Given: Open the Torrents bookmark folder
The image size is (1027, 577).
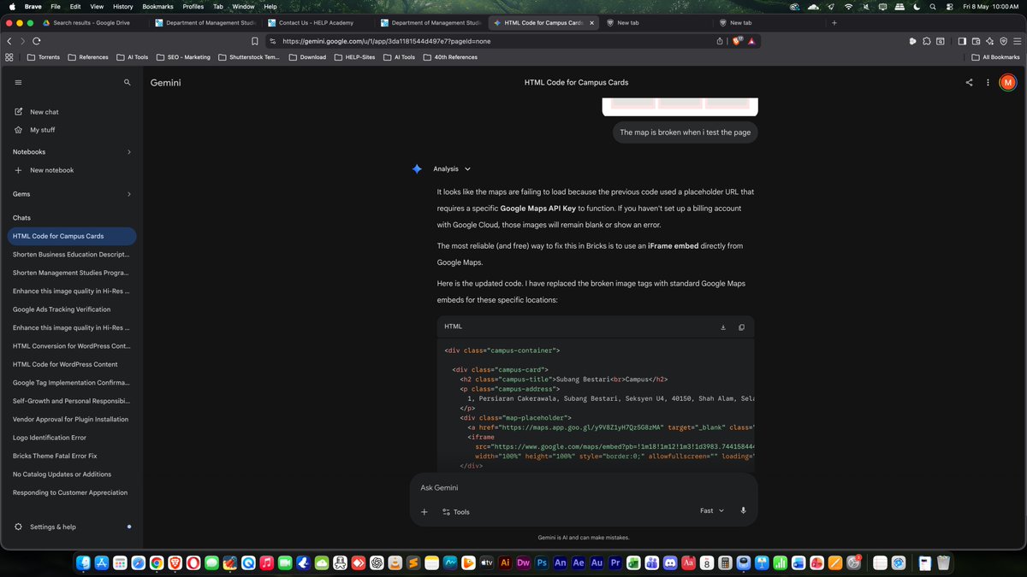Looking at the screenshot, I should (44, 57).
